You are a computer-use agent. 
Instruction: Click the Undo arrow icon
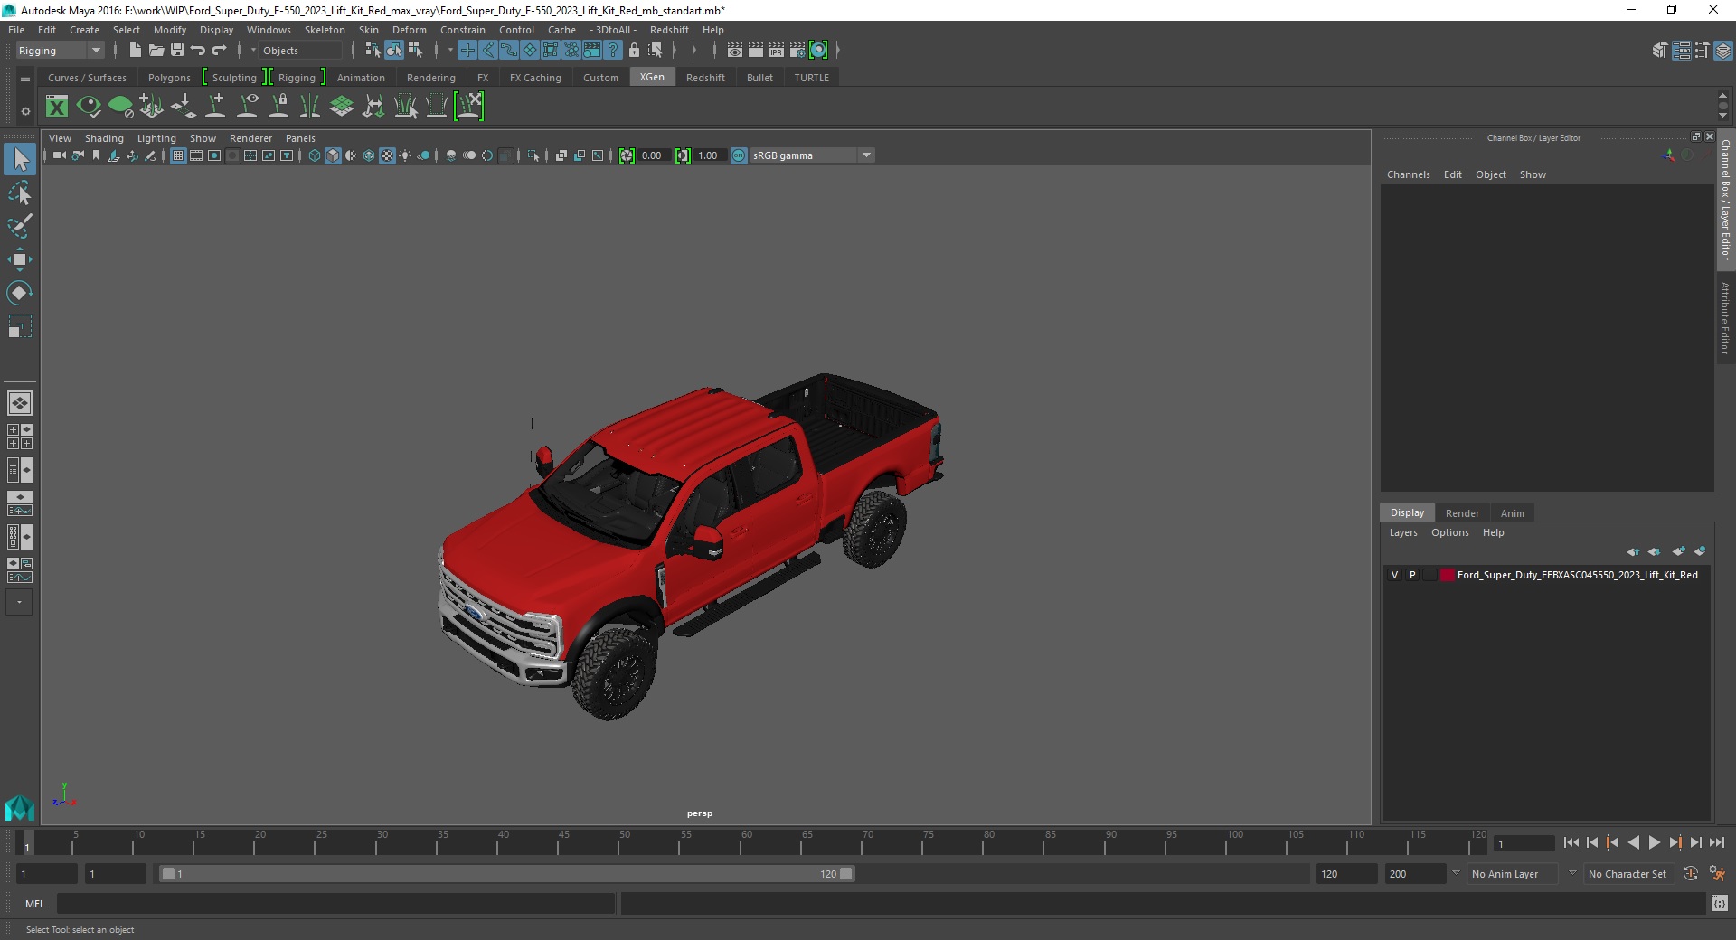pyautogui.click(x=198, y=51)
